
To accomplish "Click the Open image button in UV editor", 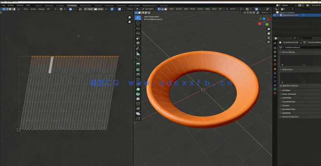I will pos(99,9).
